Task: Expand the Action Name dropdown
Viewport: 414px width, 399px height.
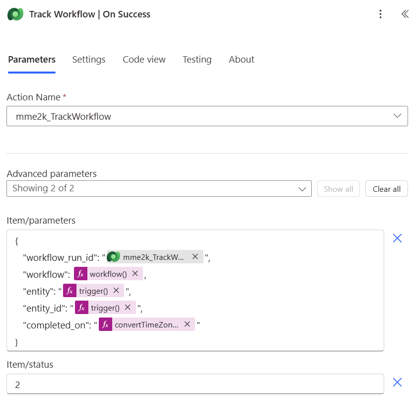Action: click(397, 116)
